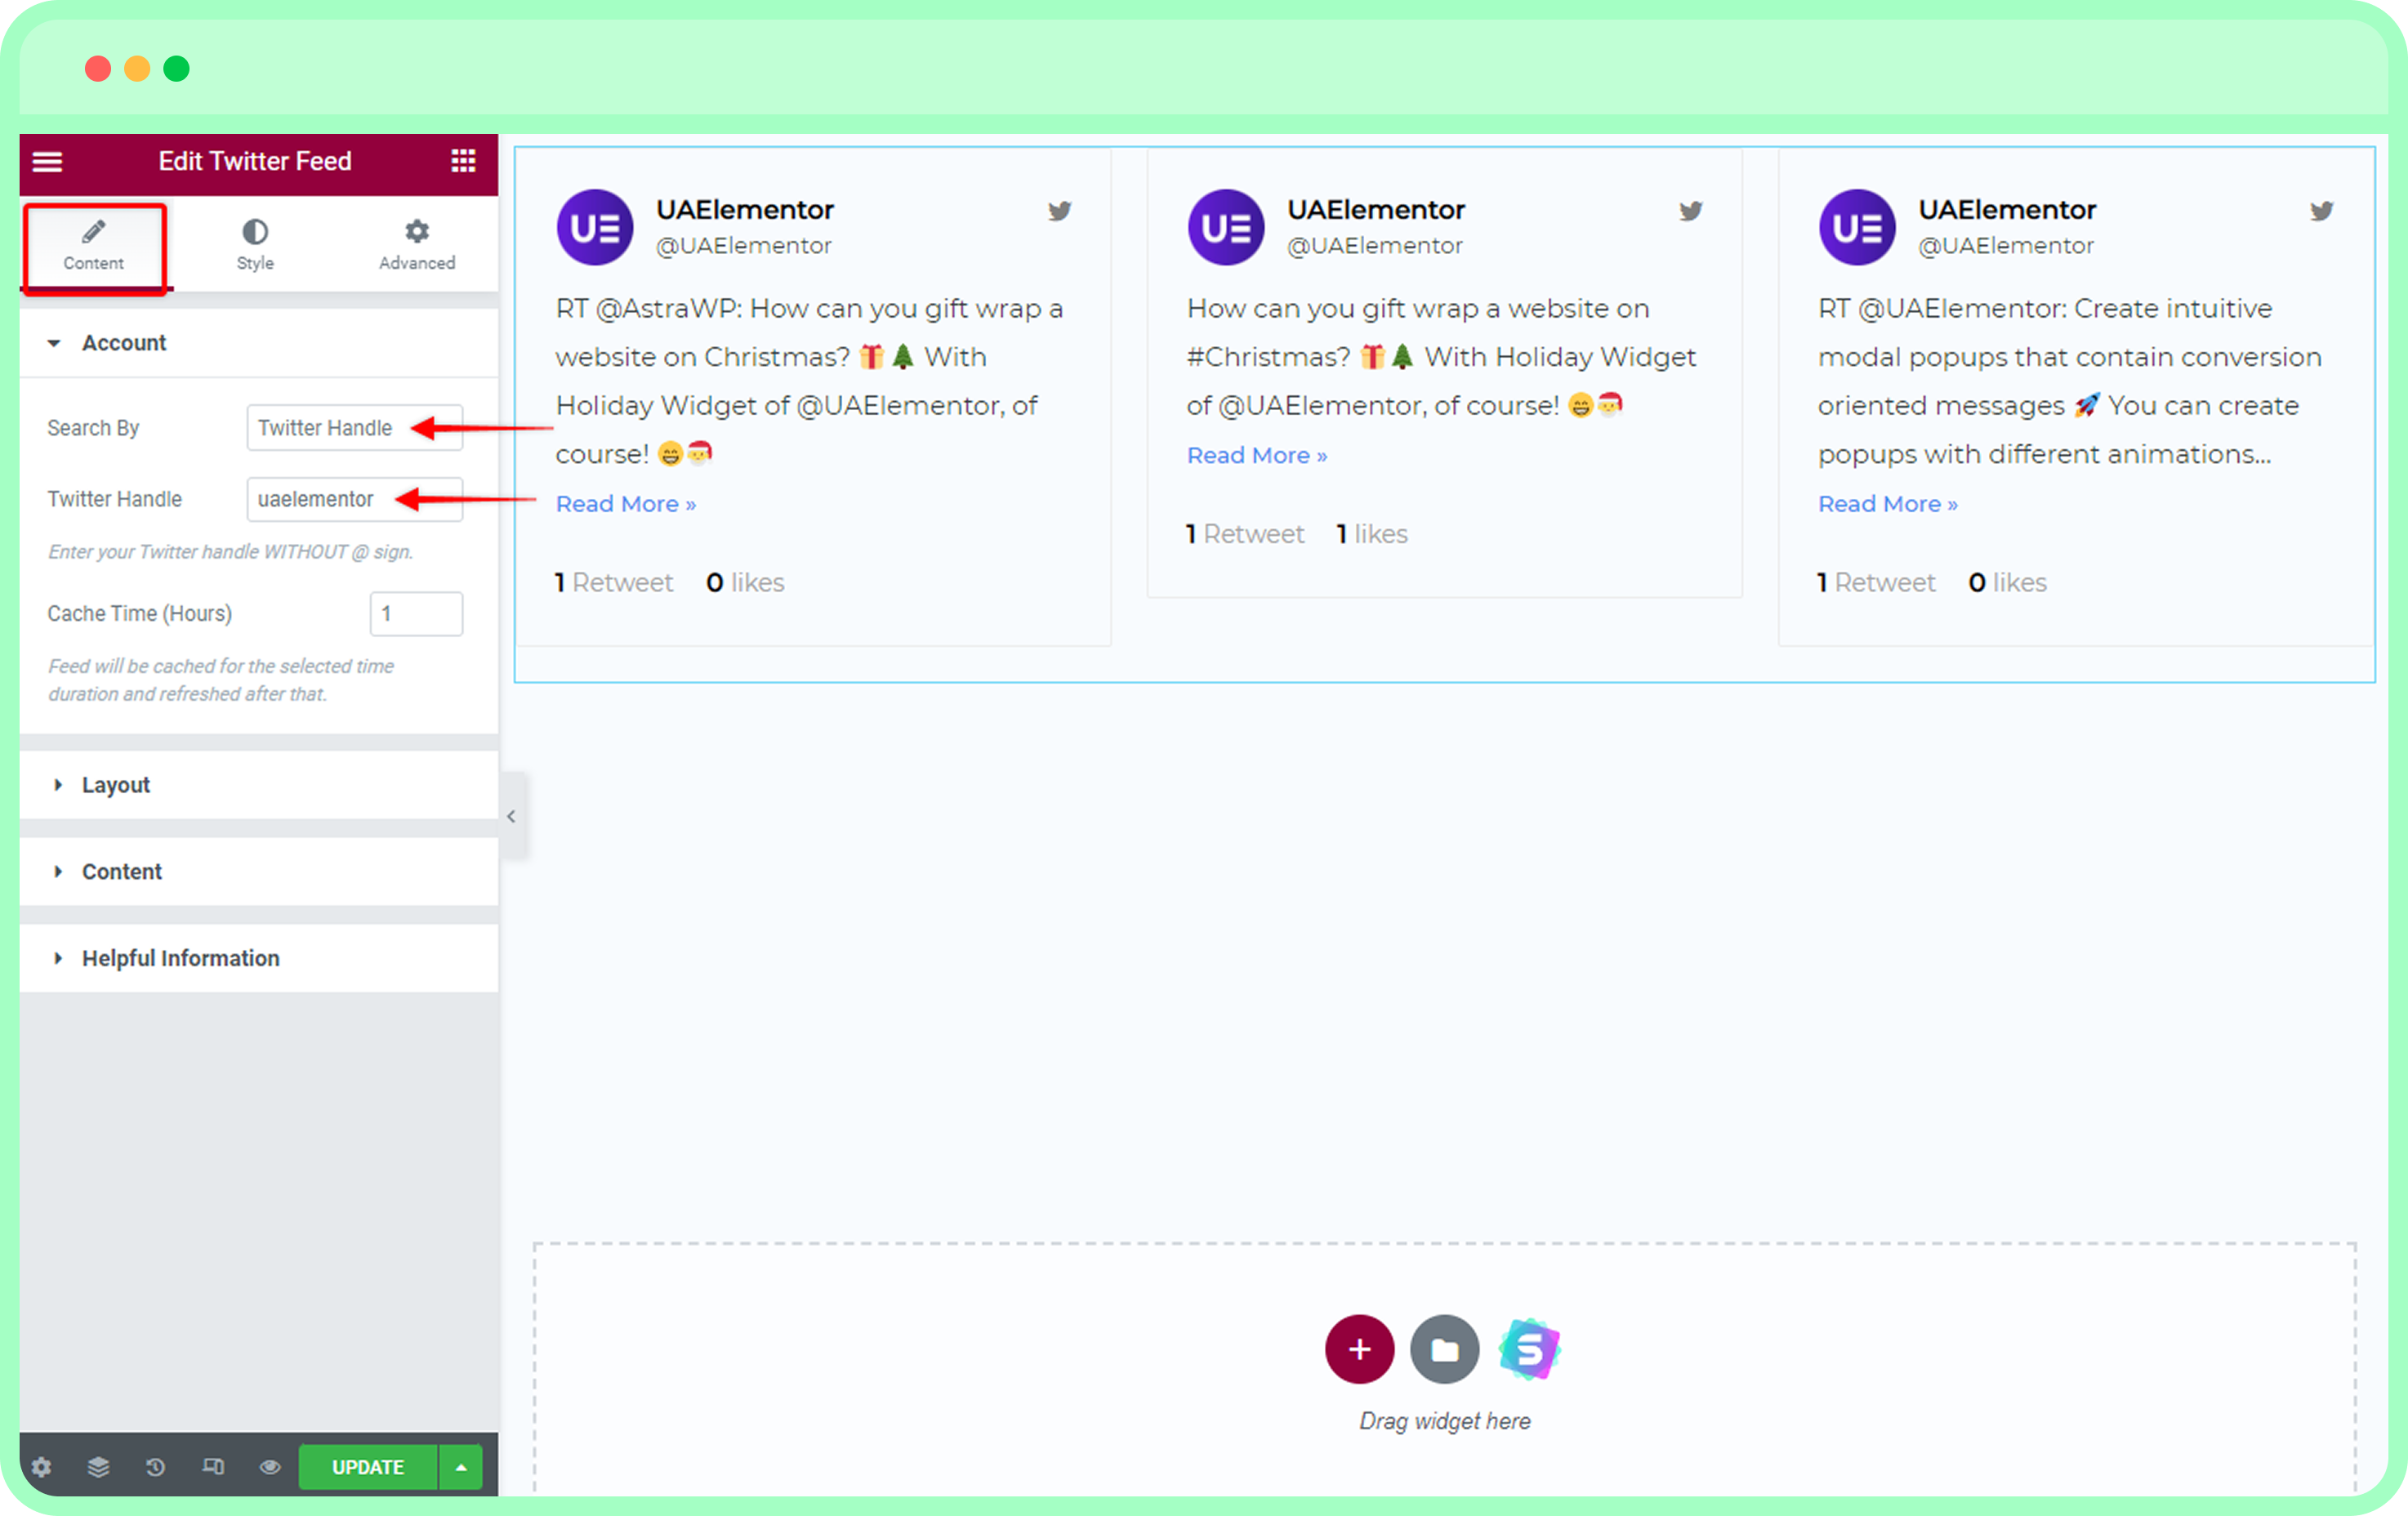Open the hamburger menu in panel header
The width and height of the screenshot is (2408, 1516).
click(47, 161)
